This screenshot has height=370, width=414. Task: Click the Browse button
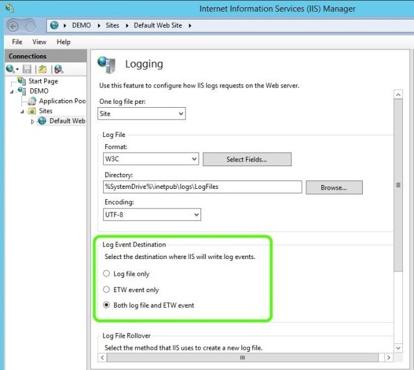(x=334, y=188)
